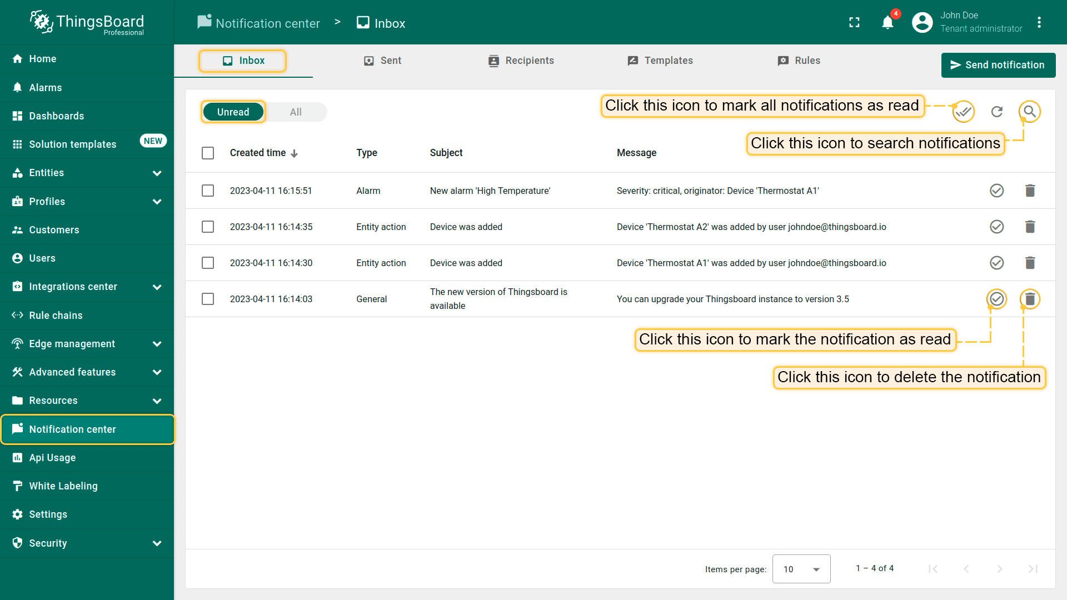Open the notification bell in header
The height and width of the screenshot is (600, 1067).
point(887,22)
